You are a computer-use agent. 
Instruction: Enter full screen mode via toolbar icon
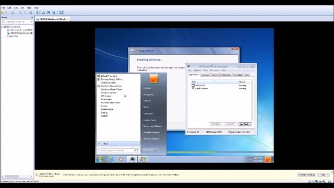(49, 13)
